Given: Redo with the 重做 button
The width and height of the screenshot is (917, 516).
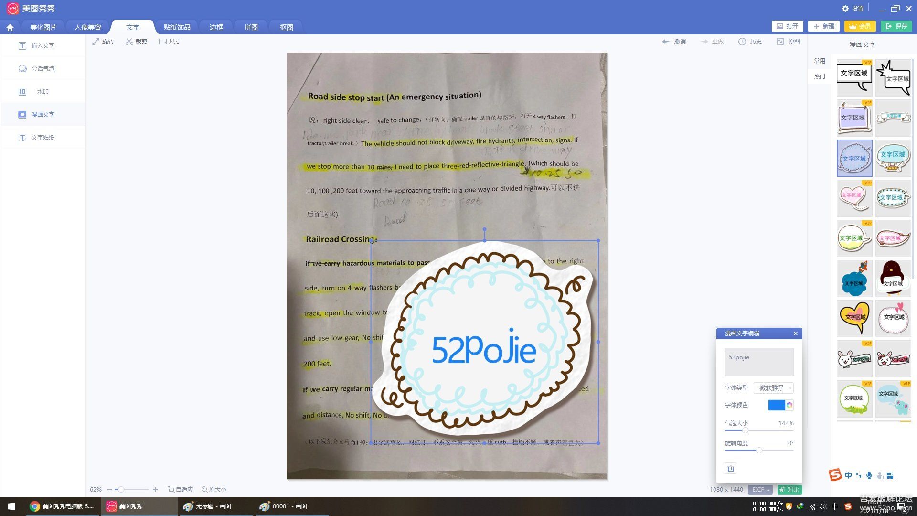Looking at the screenshot, I should (712, 42).
